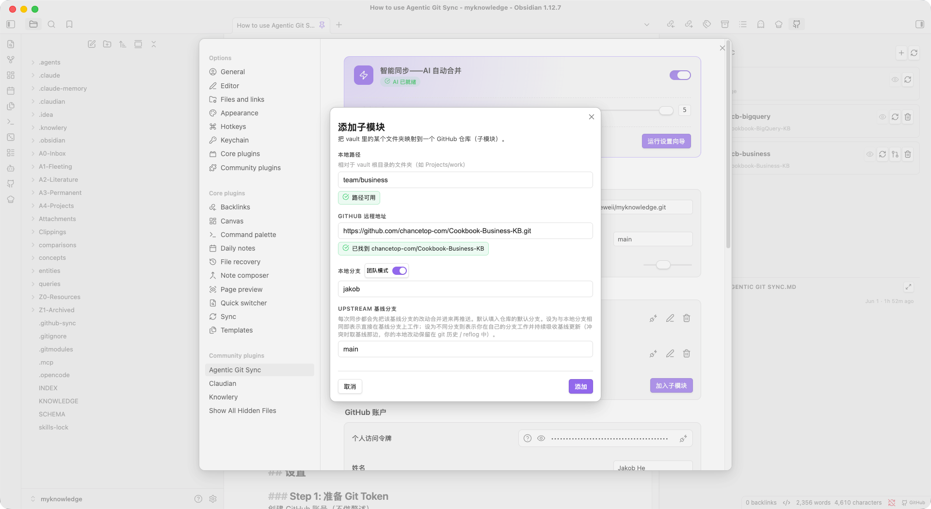
Task: Toggle the right sidebar
Action: pyautogui.click(x=920, y=24)
